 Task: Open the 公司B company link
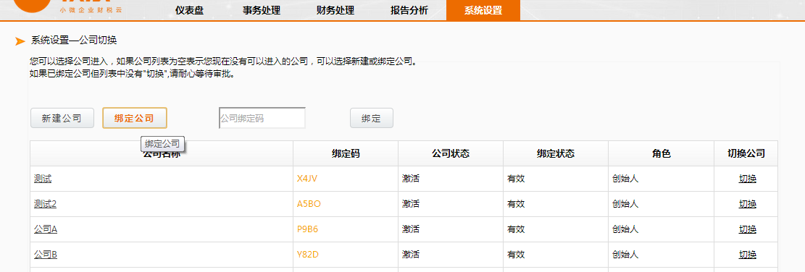46,254
